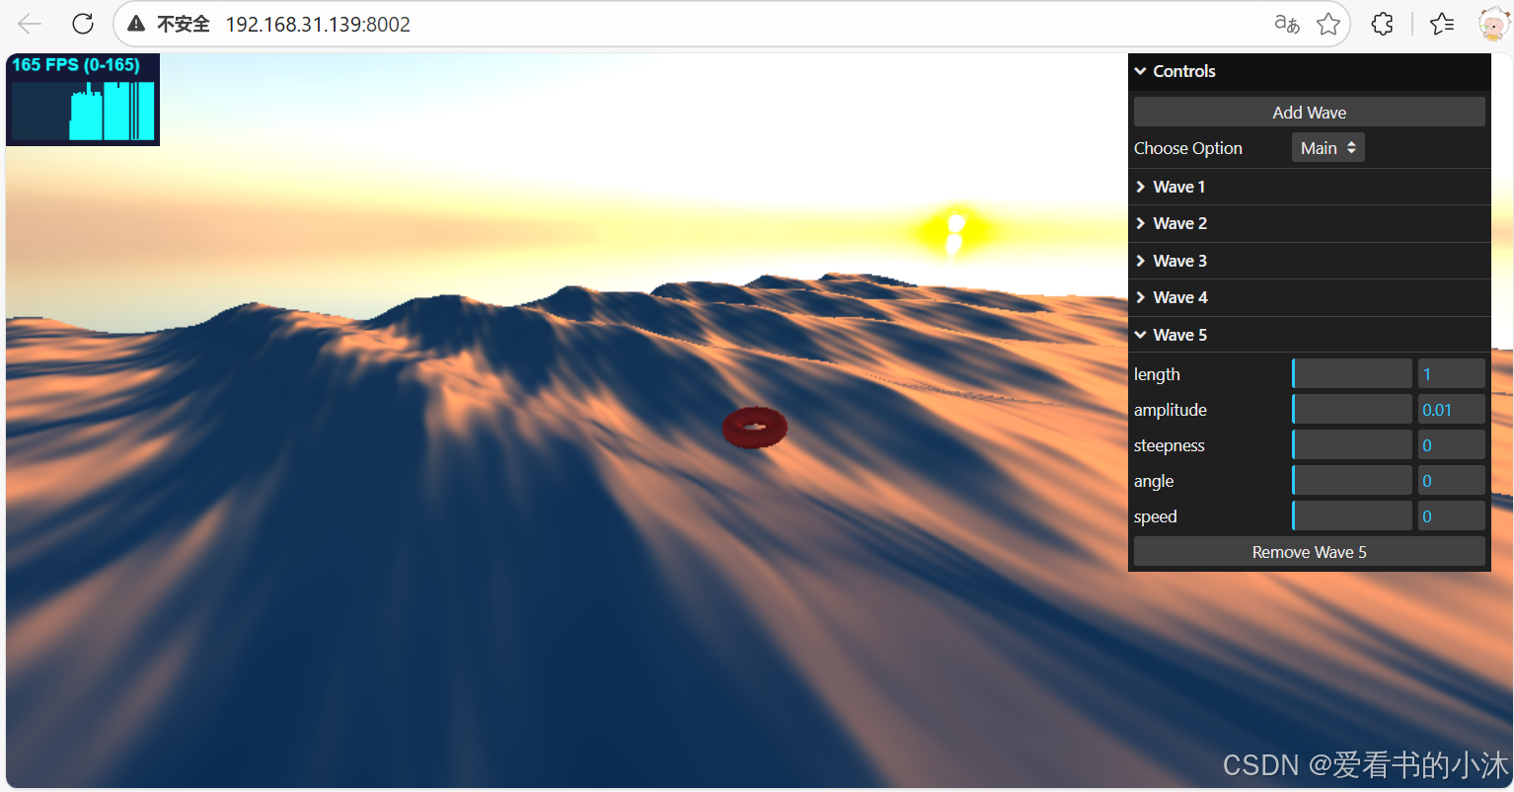Open the translate/read aloud icon in address bar

coord(1287,24)
